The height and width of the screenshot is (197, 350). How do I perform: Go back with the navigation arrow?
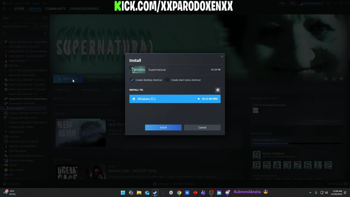click(x=4, y=9)
